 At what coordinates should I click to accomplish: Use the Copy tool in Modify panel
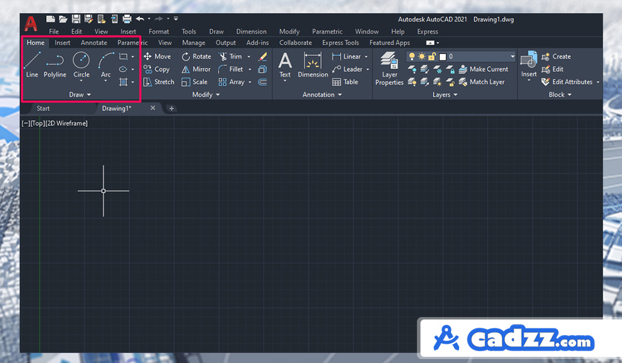pos(157,70)
